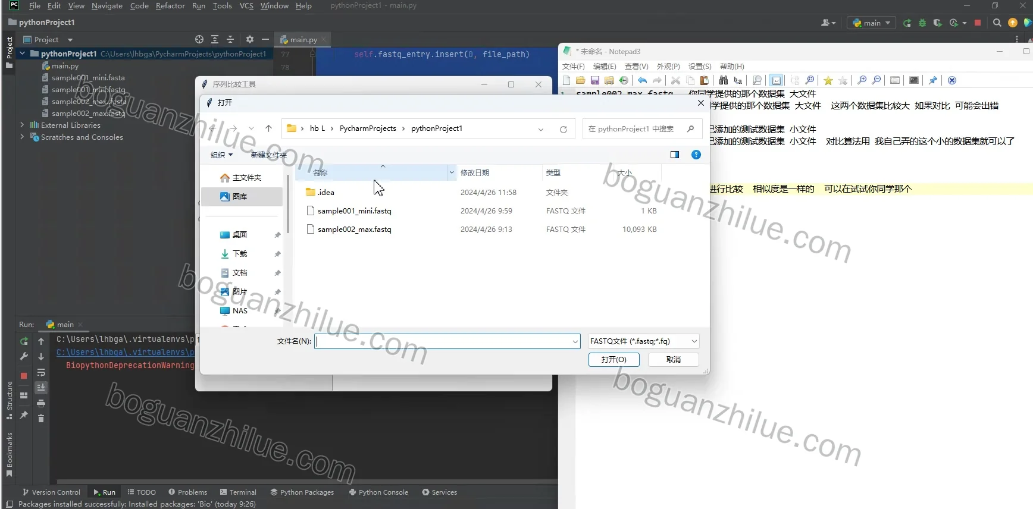Screen dimensions: 1033x509
Task: Open the 文件(F) menu in Notepad3
Action: click(573, 67)
